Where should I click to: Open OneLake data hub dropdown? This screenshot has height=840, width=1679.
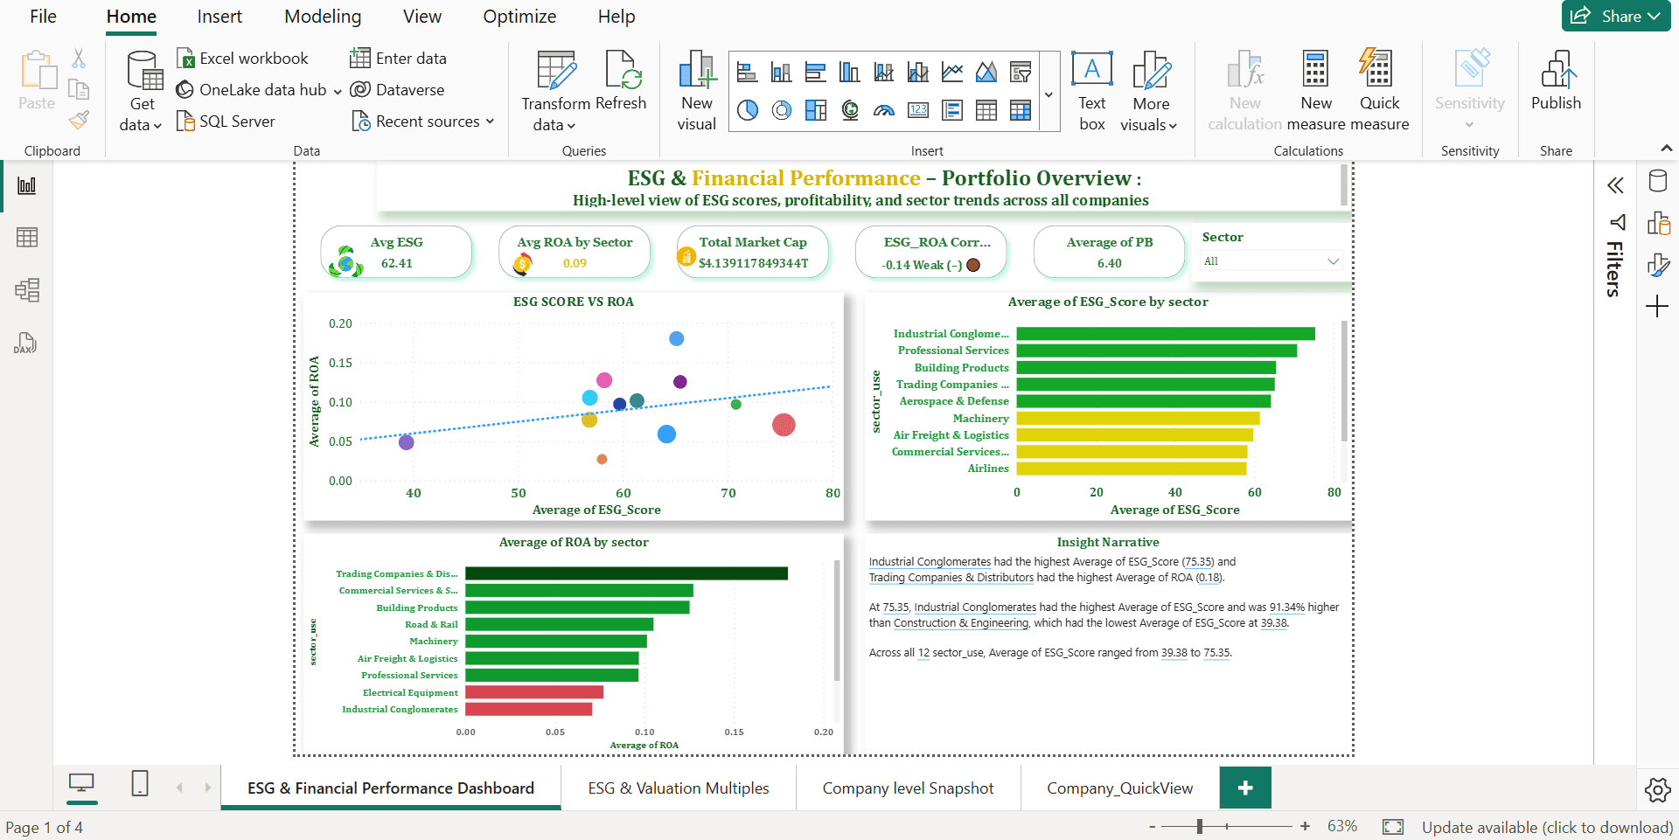(259, 90)
